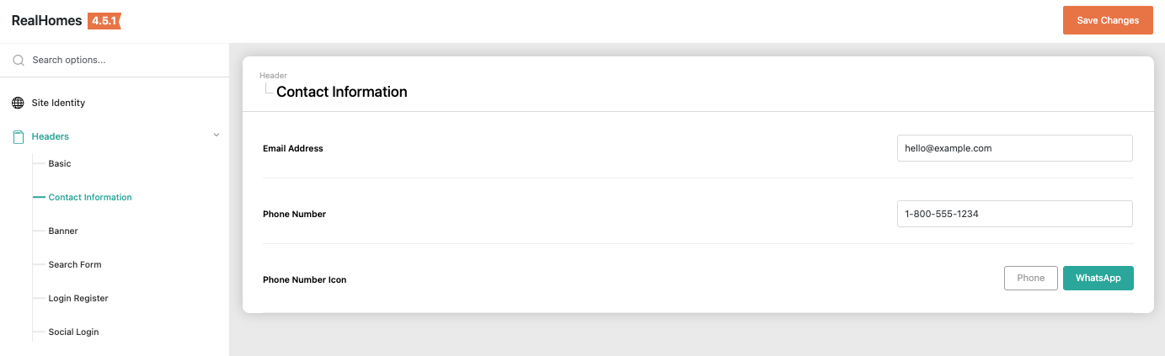
Task: Collapse the Headers section chevron
Action: tap(216, 135)
